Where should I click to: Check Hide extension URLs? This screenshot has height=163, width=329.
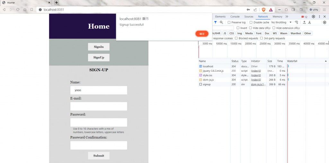click(274, 28)
